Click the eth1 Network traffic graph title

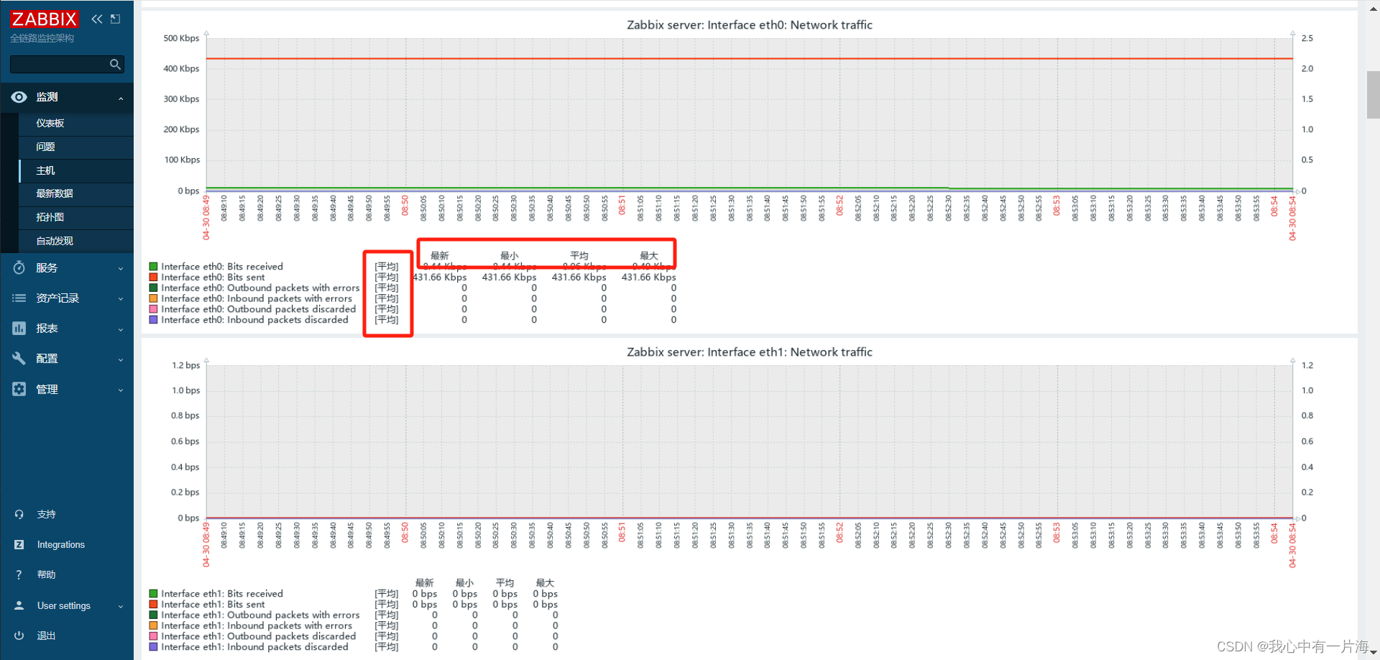click(750, 352)
